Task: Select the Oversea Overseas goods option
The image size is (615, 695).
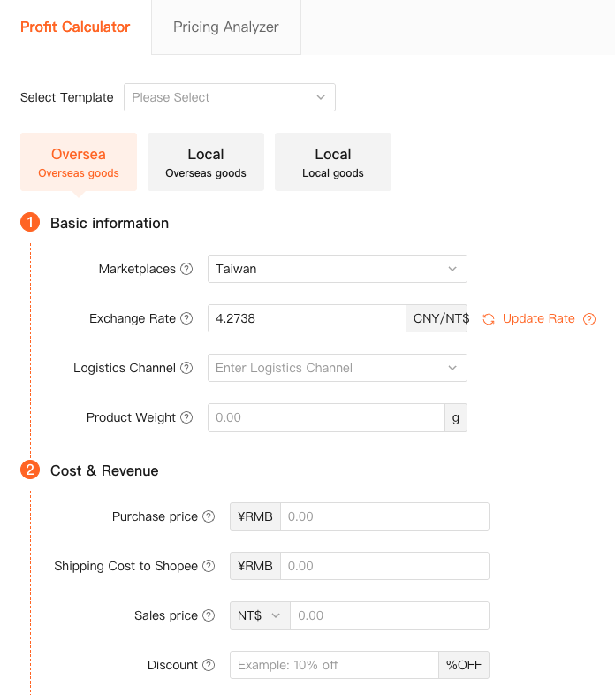Action: coord(79,162)
